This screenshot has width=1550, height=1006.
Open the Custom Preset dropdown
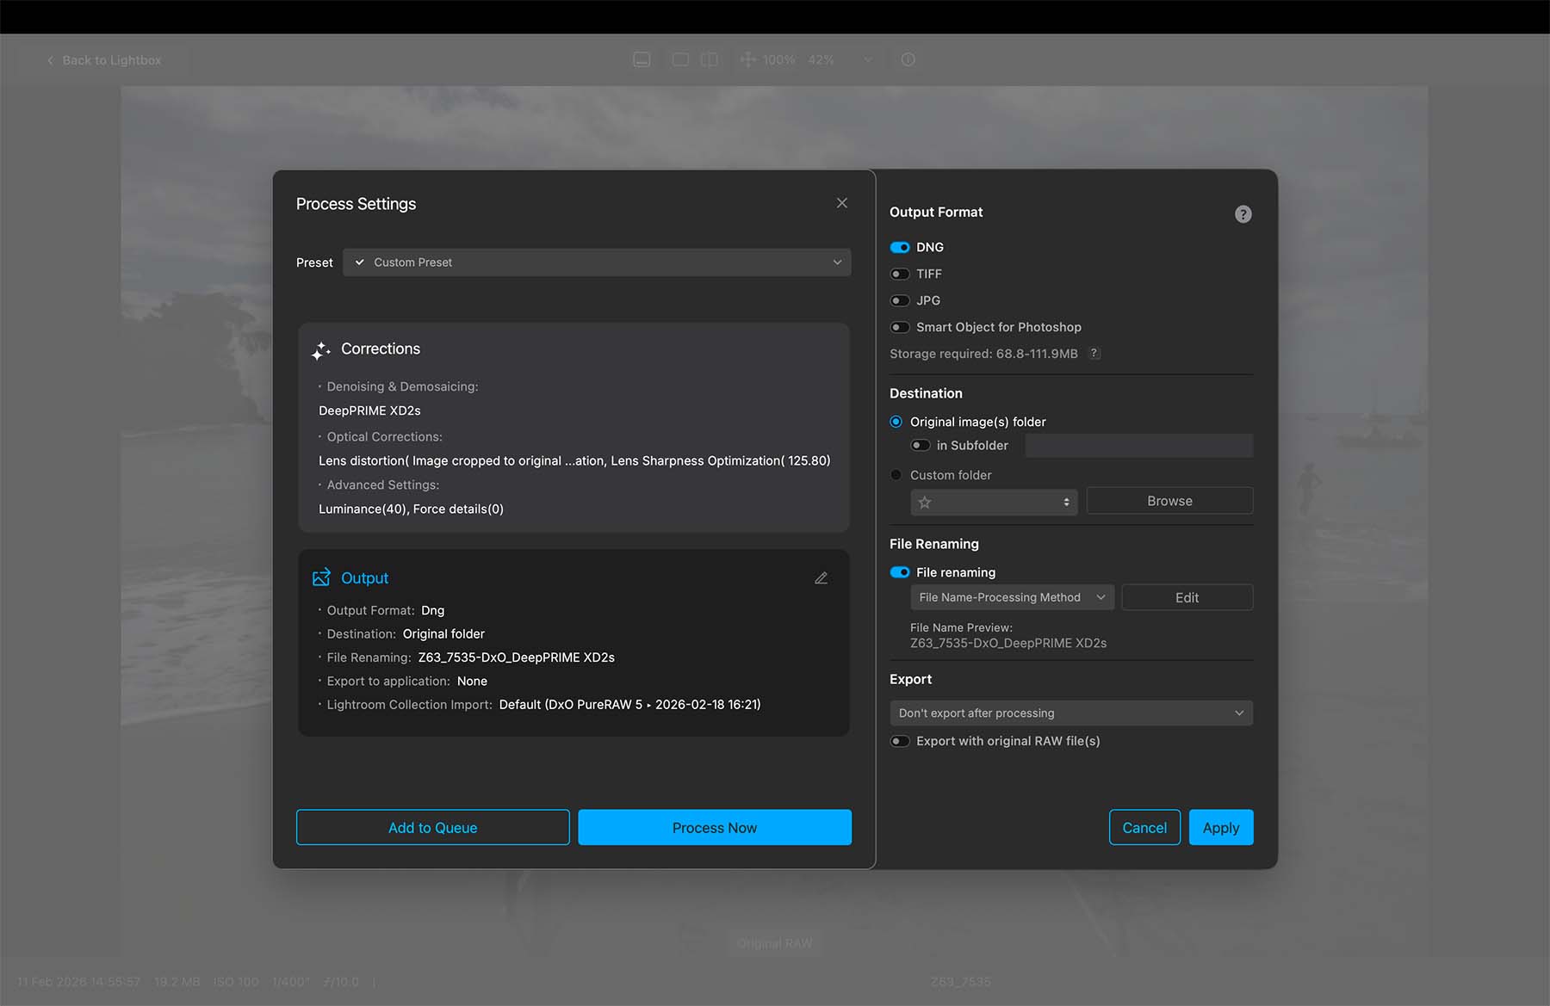597,262
